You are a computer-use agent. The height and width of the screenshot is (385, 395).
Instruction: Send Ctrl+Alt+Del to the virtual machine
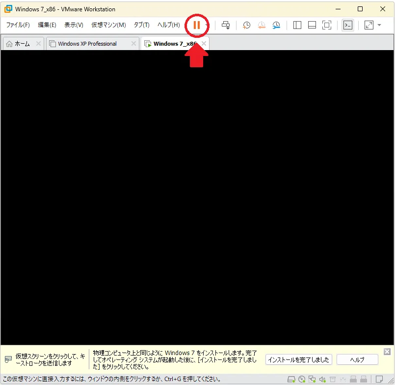point(226,25)
